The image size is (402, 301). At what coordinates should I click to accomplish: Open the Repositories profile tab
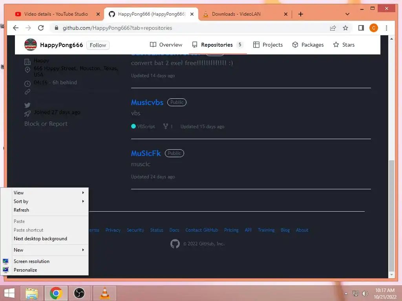tap(217, 45)
